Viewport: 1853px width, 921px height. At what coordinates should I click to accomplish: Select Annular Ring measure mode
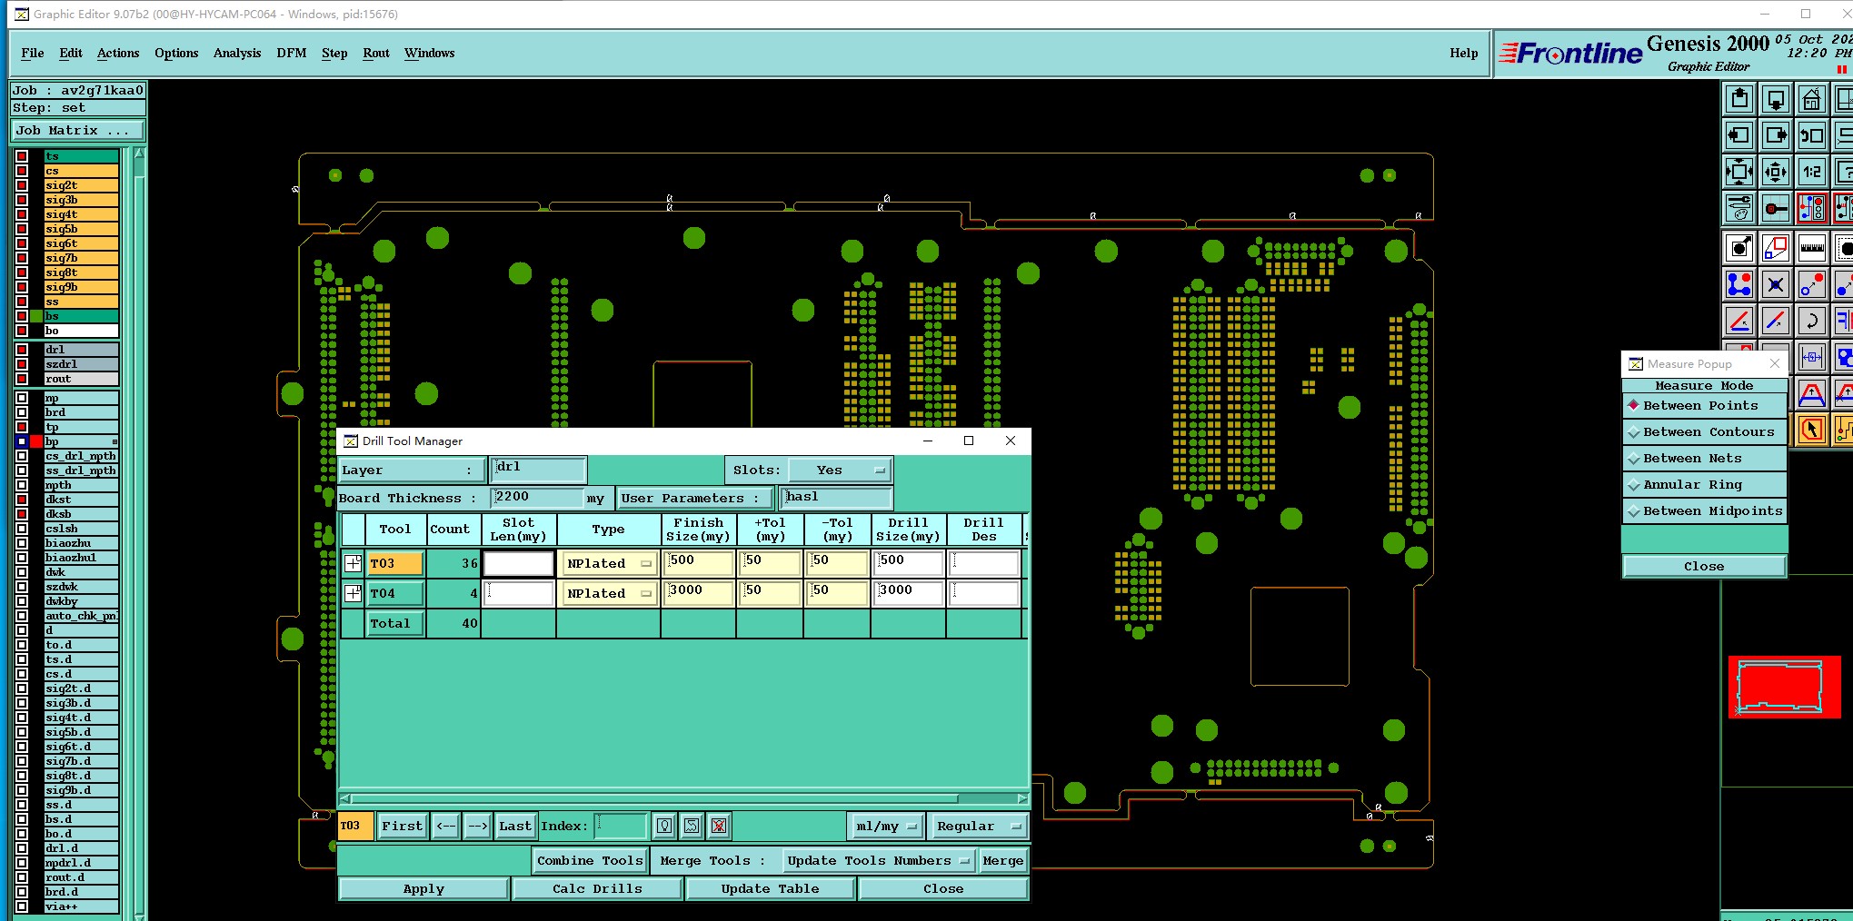(1704, 485)
